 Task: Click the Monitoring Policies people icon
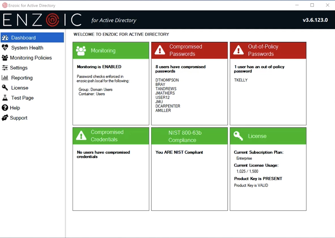[x=5, y=57]
